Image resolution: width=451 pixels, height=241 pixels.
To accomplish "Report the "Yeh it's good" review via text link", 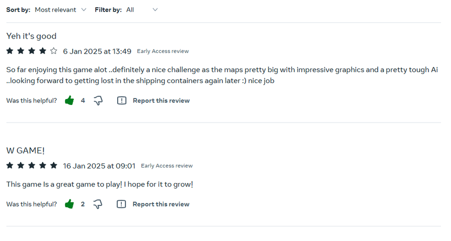I will (161, 100).
